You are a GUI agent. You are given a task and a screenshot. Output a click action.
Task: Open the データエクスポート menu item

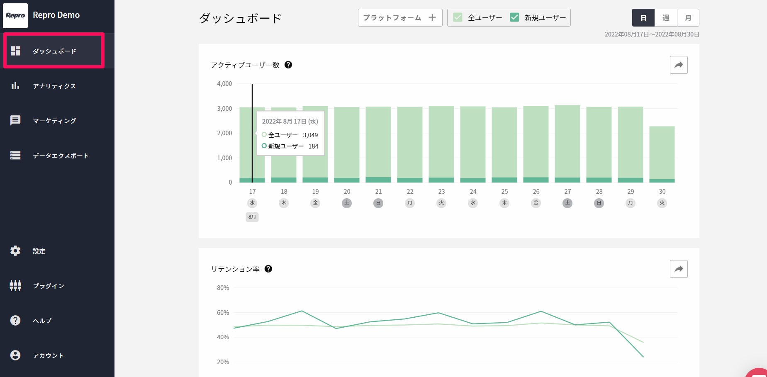tap(57, 156)
